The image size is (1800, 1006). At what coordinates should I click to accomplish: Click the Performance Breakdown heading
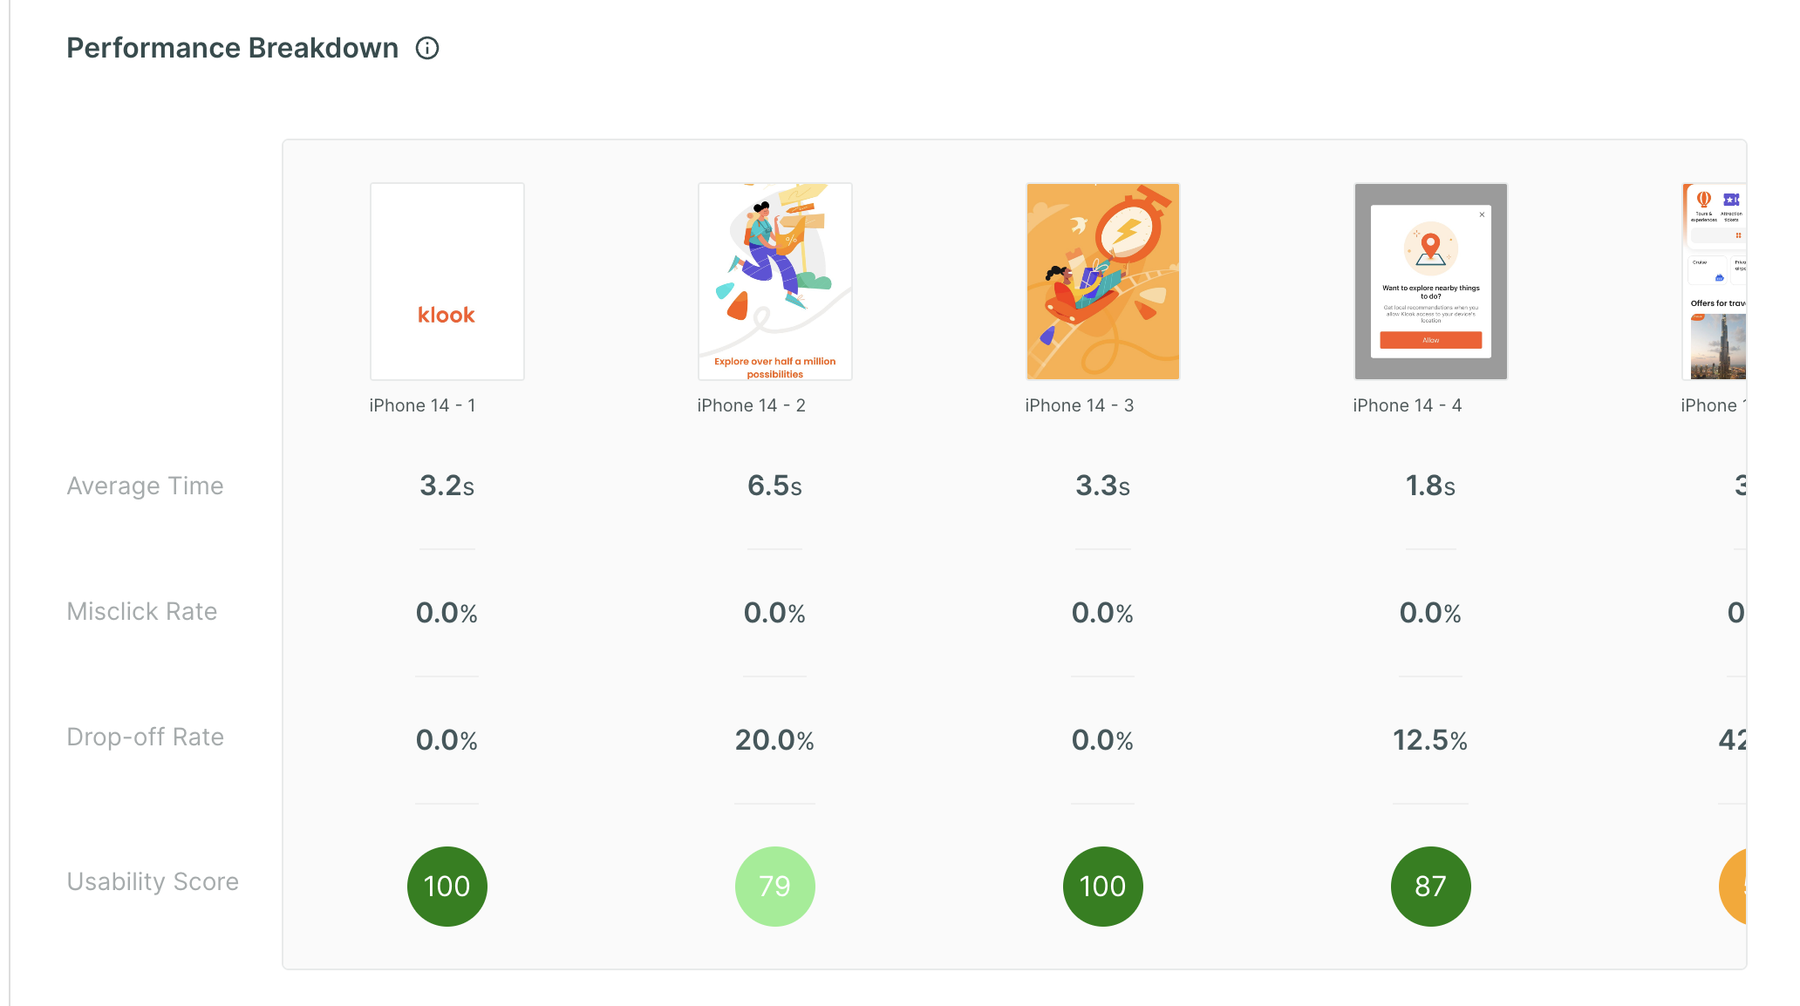pos(233,48)
